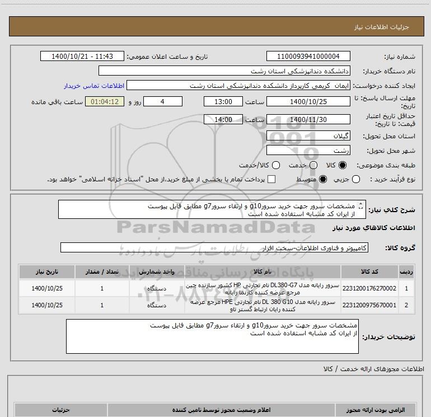The image size is (431, 417).
Task: Tick the اسناد خزانه اسلامی payment checkbox
Action: pyautogui.click(x=271, y=179)
